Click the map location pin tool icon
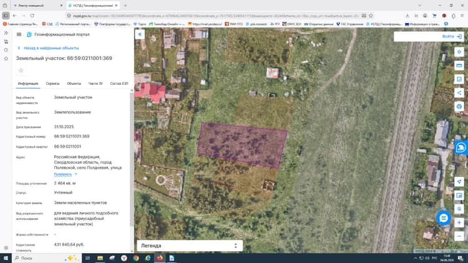The width and height of the screenshot is (468, 263). click(459, 52)
